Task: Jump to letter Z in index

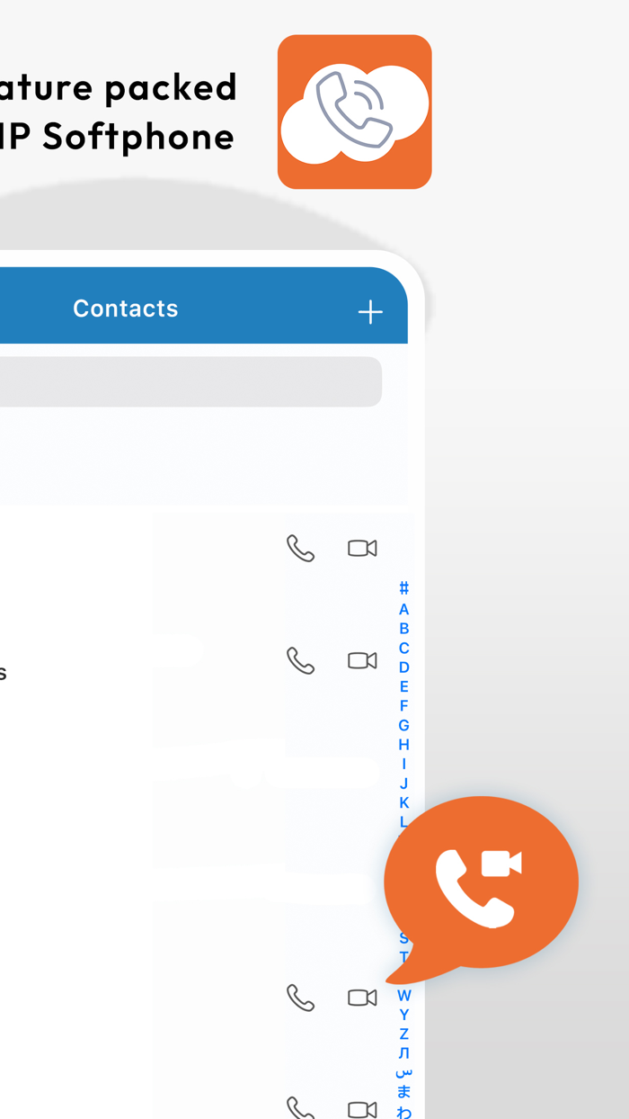Action: tap(403, 1034)
